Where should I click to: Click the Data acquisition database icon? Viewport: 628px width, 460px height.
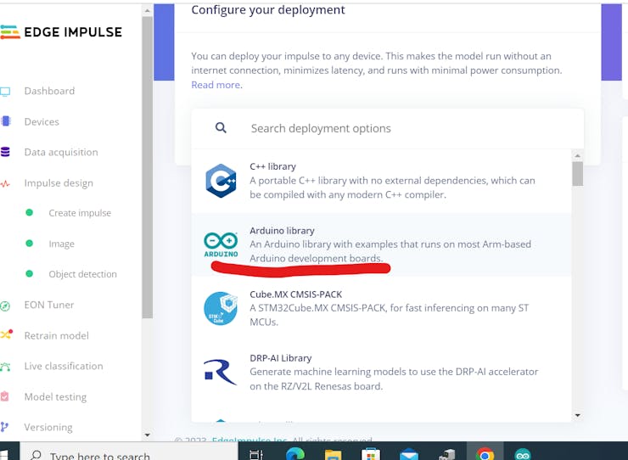pos(5,152)
